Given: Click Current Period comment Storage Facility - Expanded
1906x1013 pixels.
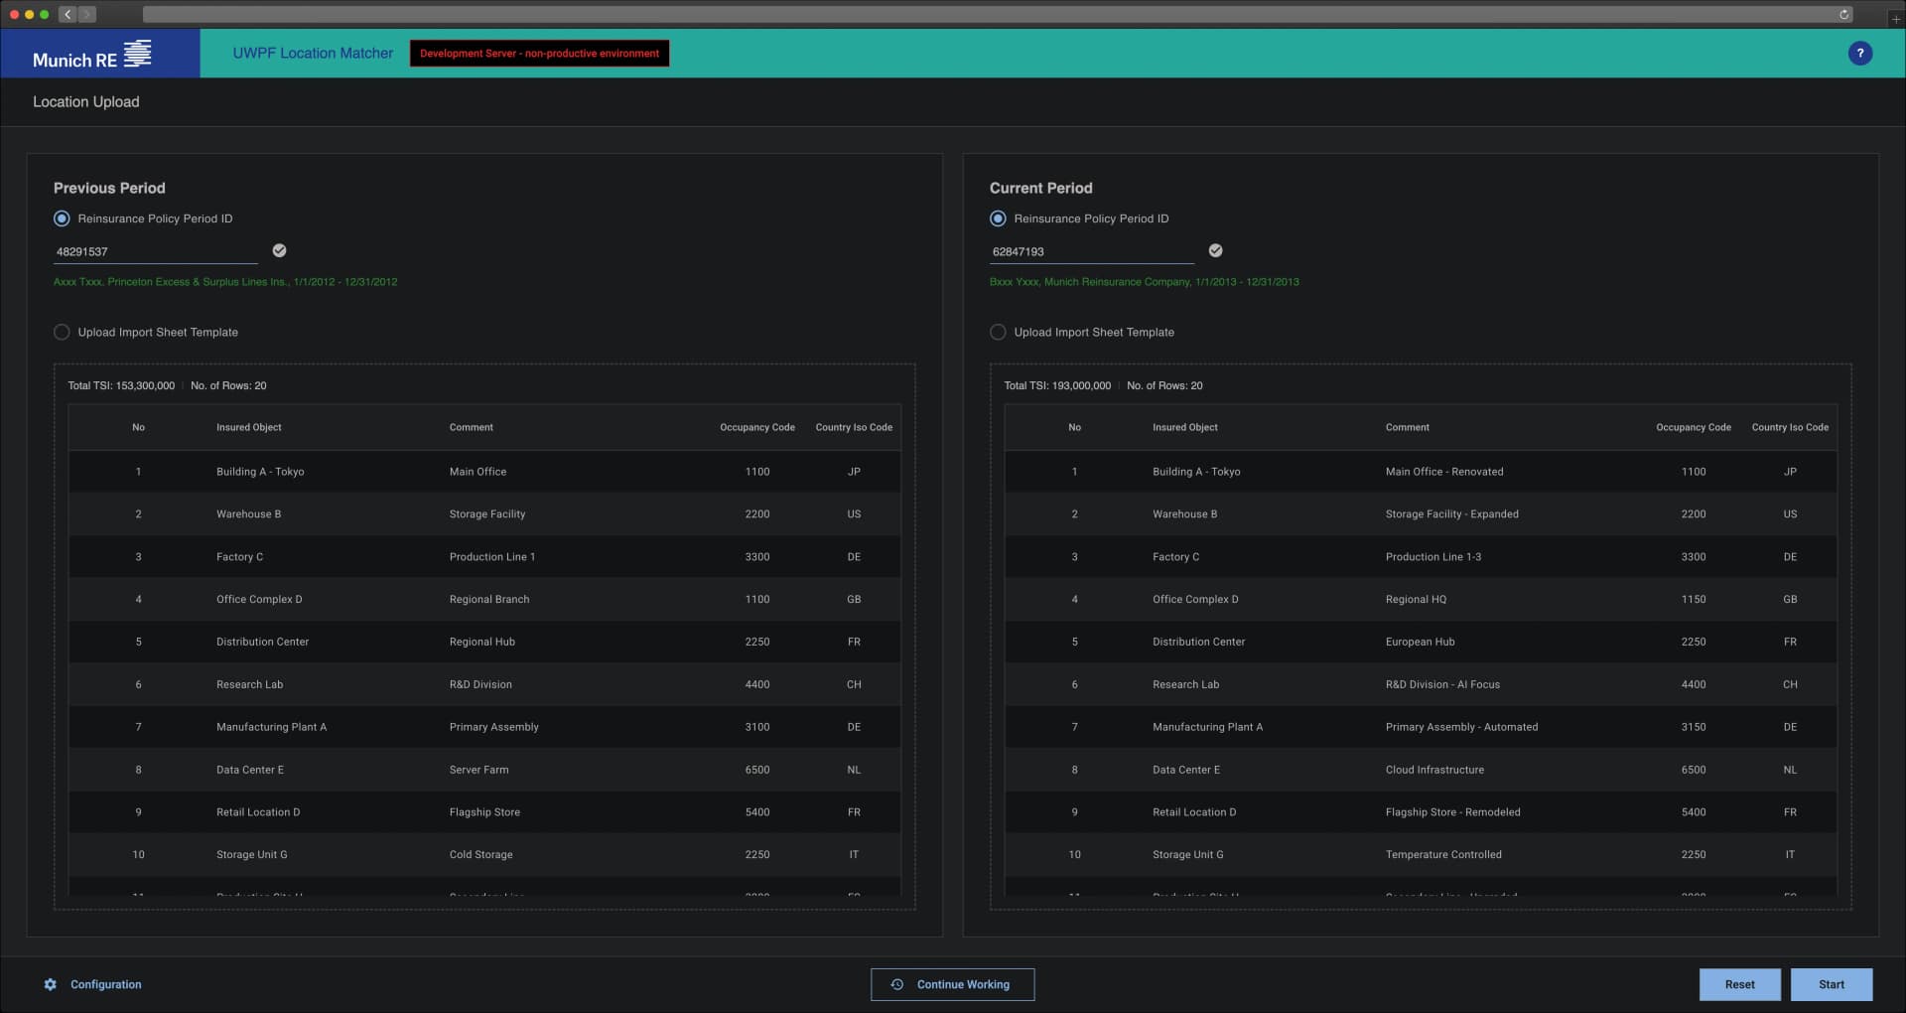Looking at the screenshot, I should tap(1452, 514).
